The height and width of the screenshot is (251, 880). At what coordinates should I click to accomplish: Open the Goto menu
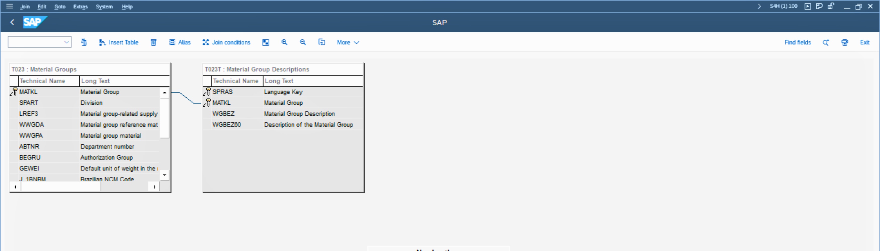click(60, 7)
